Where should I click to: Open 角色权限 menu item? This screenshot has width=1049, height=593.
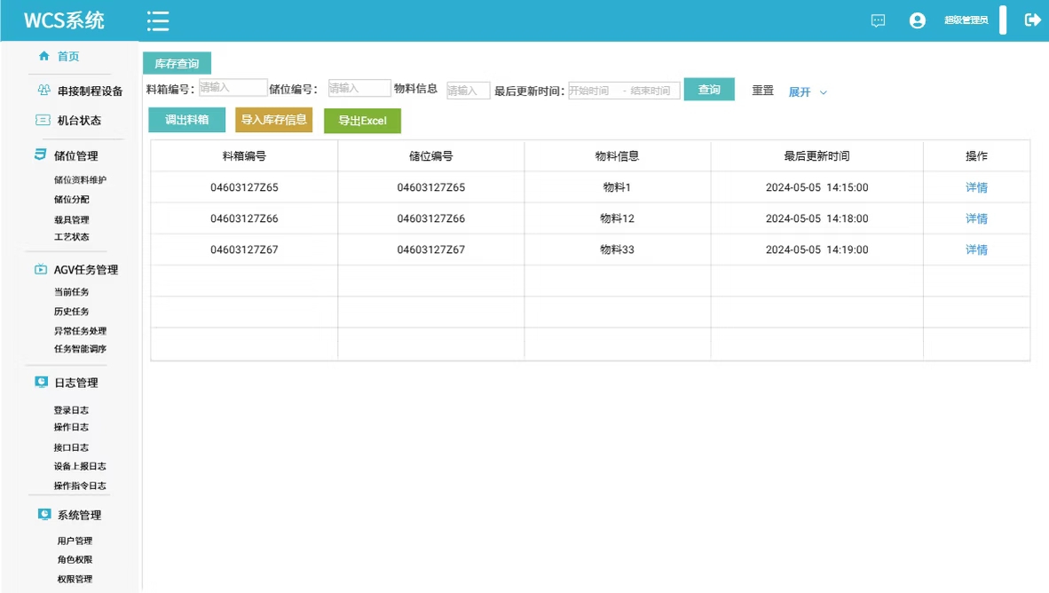[x=75, y=559]
